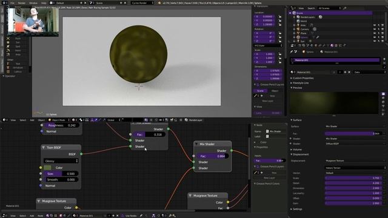This screenshot has width=388, height=218.
Task: Click the Material.001 slot in material list
Action: 335,60
